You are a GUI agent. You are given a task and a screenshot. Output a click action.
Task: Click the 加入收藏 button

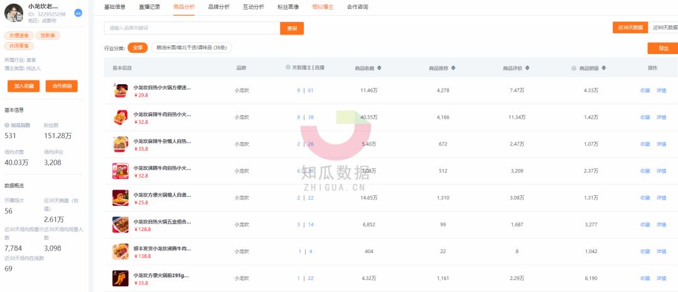pos(23,86)
